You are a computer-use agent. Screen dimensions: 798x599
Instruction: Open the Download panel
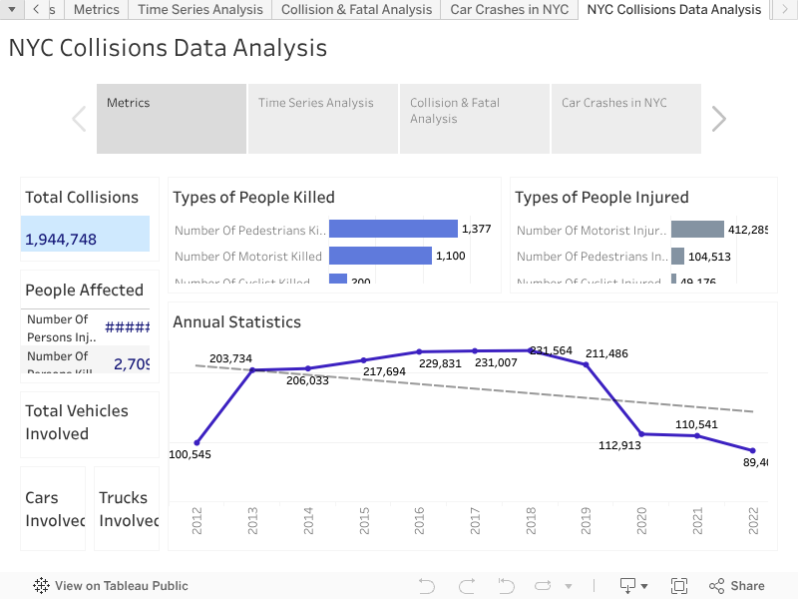pos(628,586)
